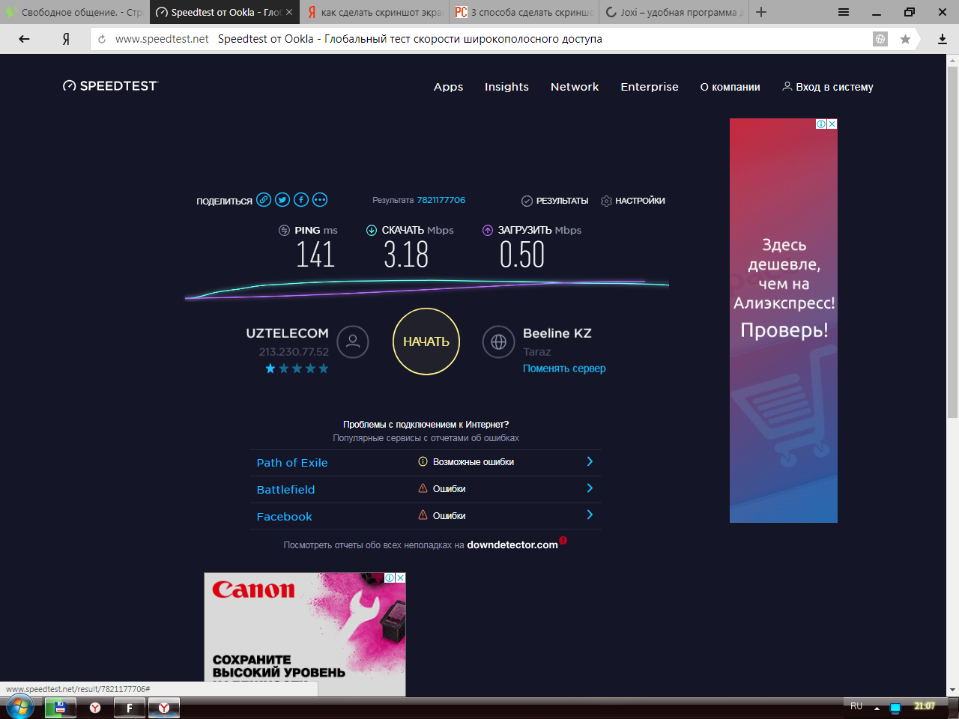Open РЕЗУЛЬТАТЫ results page
Viewport: 959px width, 719px height.
coord(555,201)
